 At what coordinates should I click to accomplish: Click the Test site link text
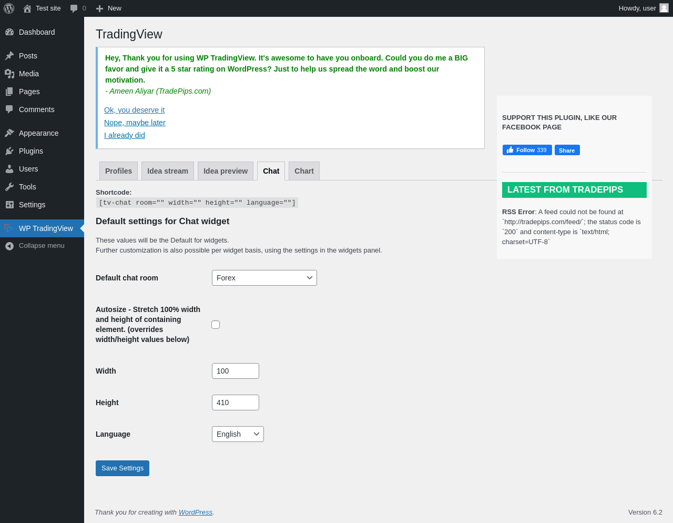(48, 8)
